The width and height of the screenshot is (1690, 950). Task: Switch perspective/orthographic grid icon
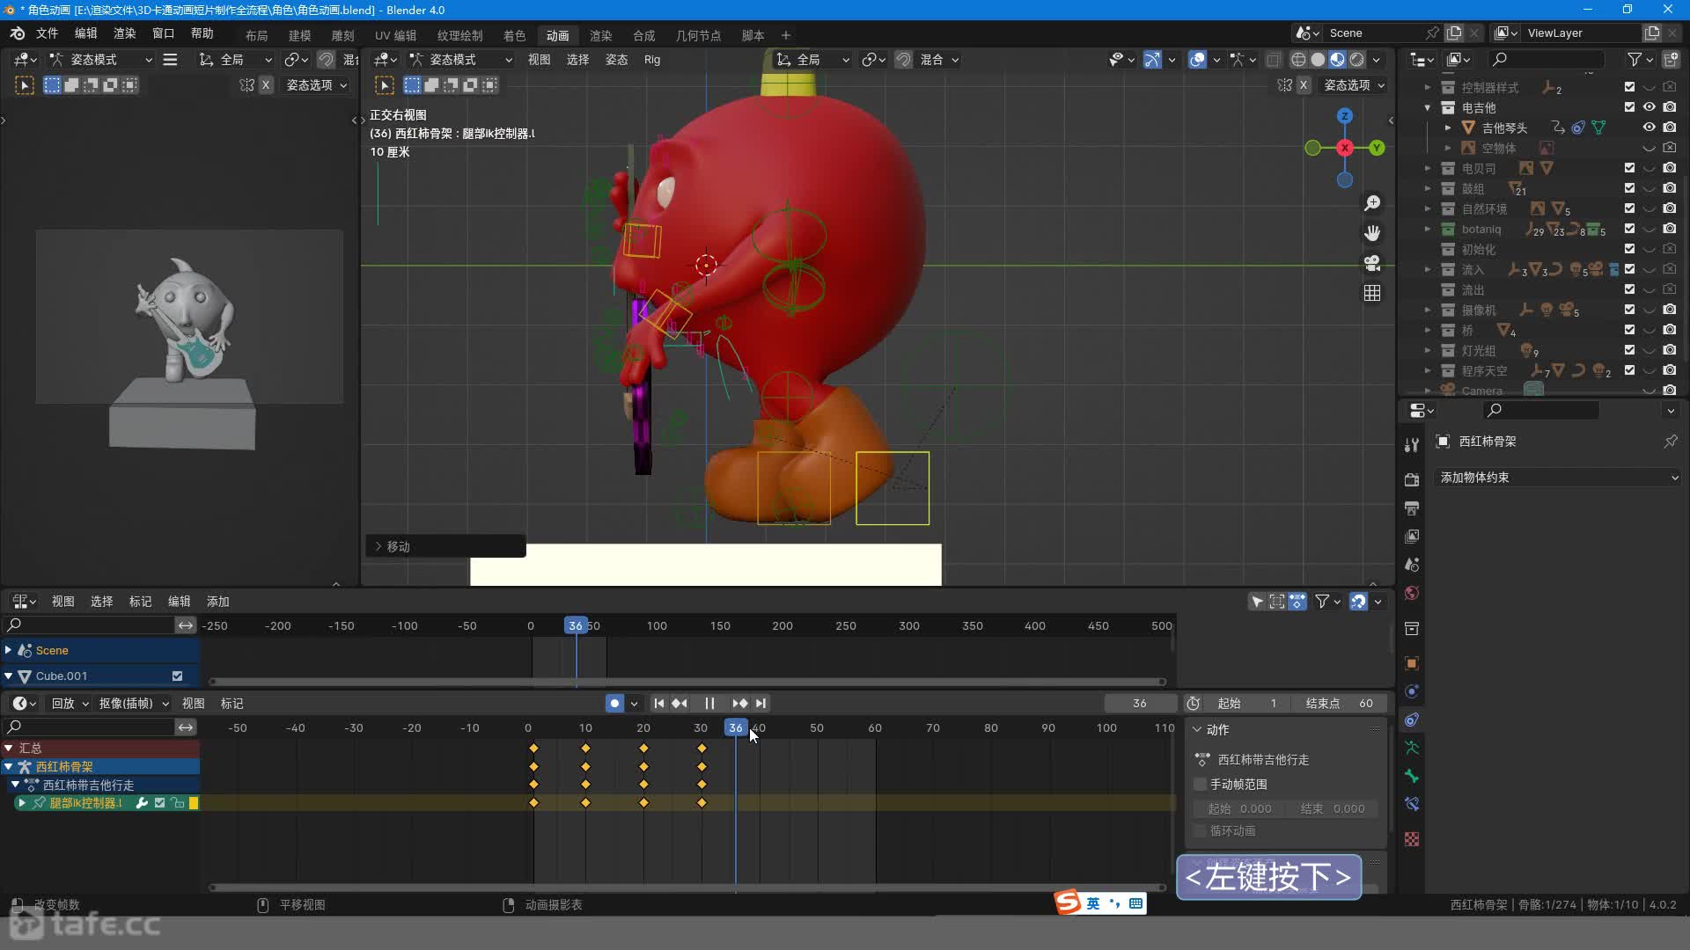(x=1372, y=293)
